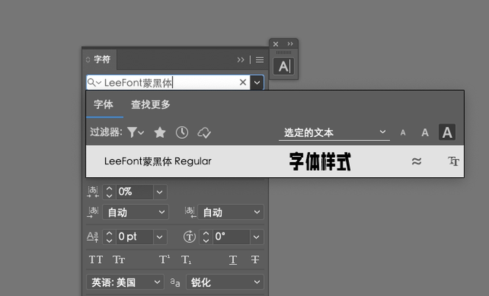The image size is (489, 296).
Task: Click the 字体样式 font preview sample
Action: [x=320, y=161]
